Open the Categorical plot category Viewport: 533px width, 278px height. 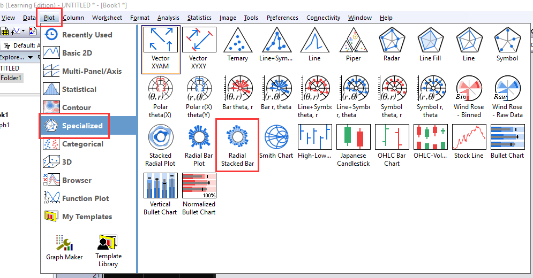coord(88,144)
